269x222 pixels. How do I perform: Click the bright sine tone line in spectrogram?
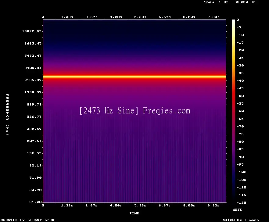coord(134,77)
